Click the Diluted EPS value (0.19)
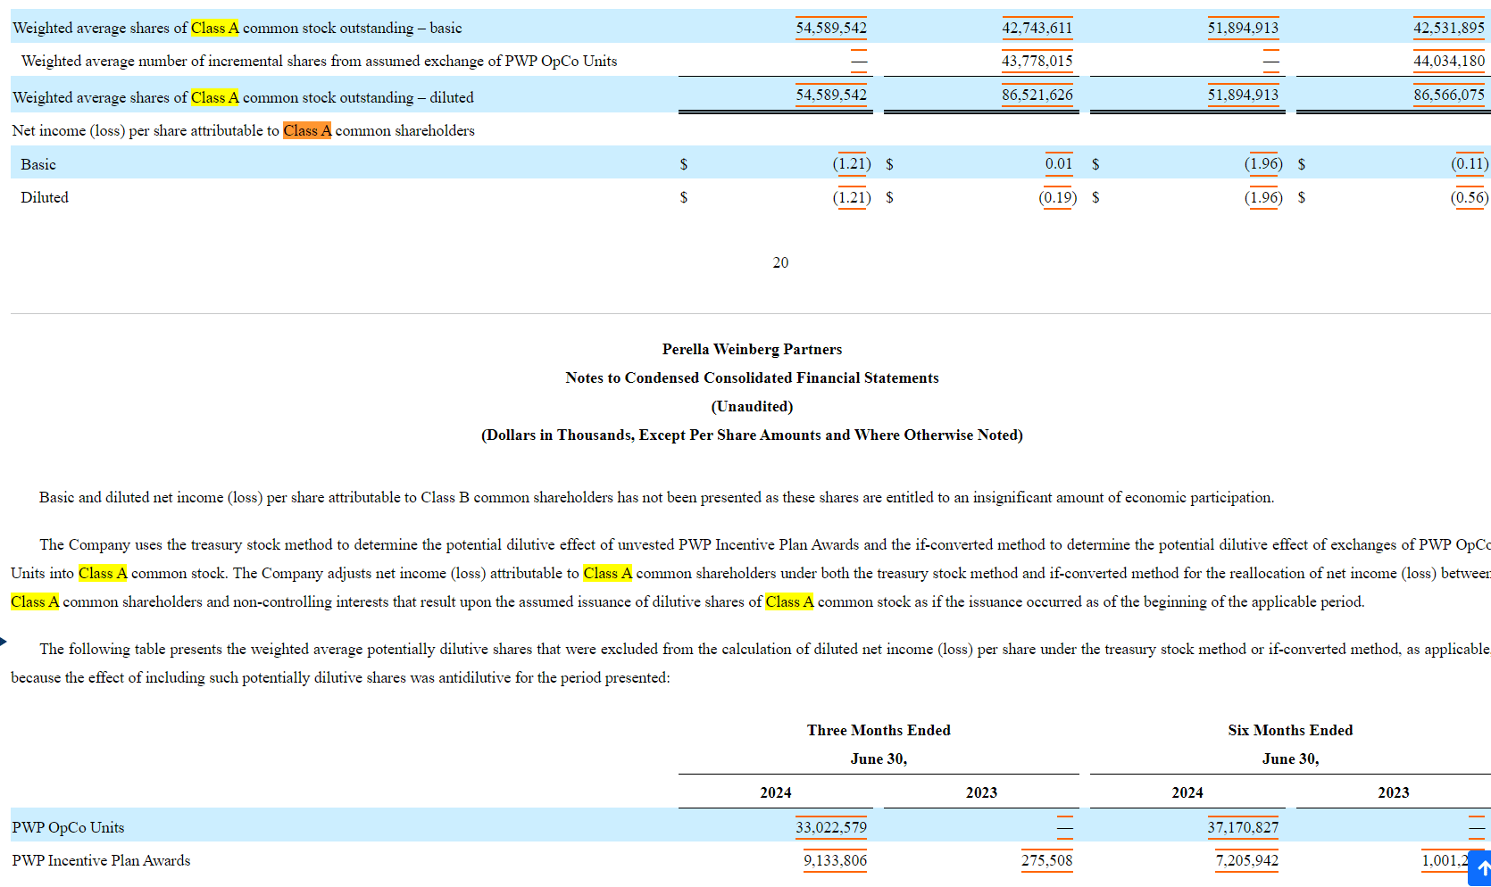Image resolution: width=1491 pixels, height=887 pixels. tap(1056, 197)
